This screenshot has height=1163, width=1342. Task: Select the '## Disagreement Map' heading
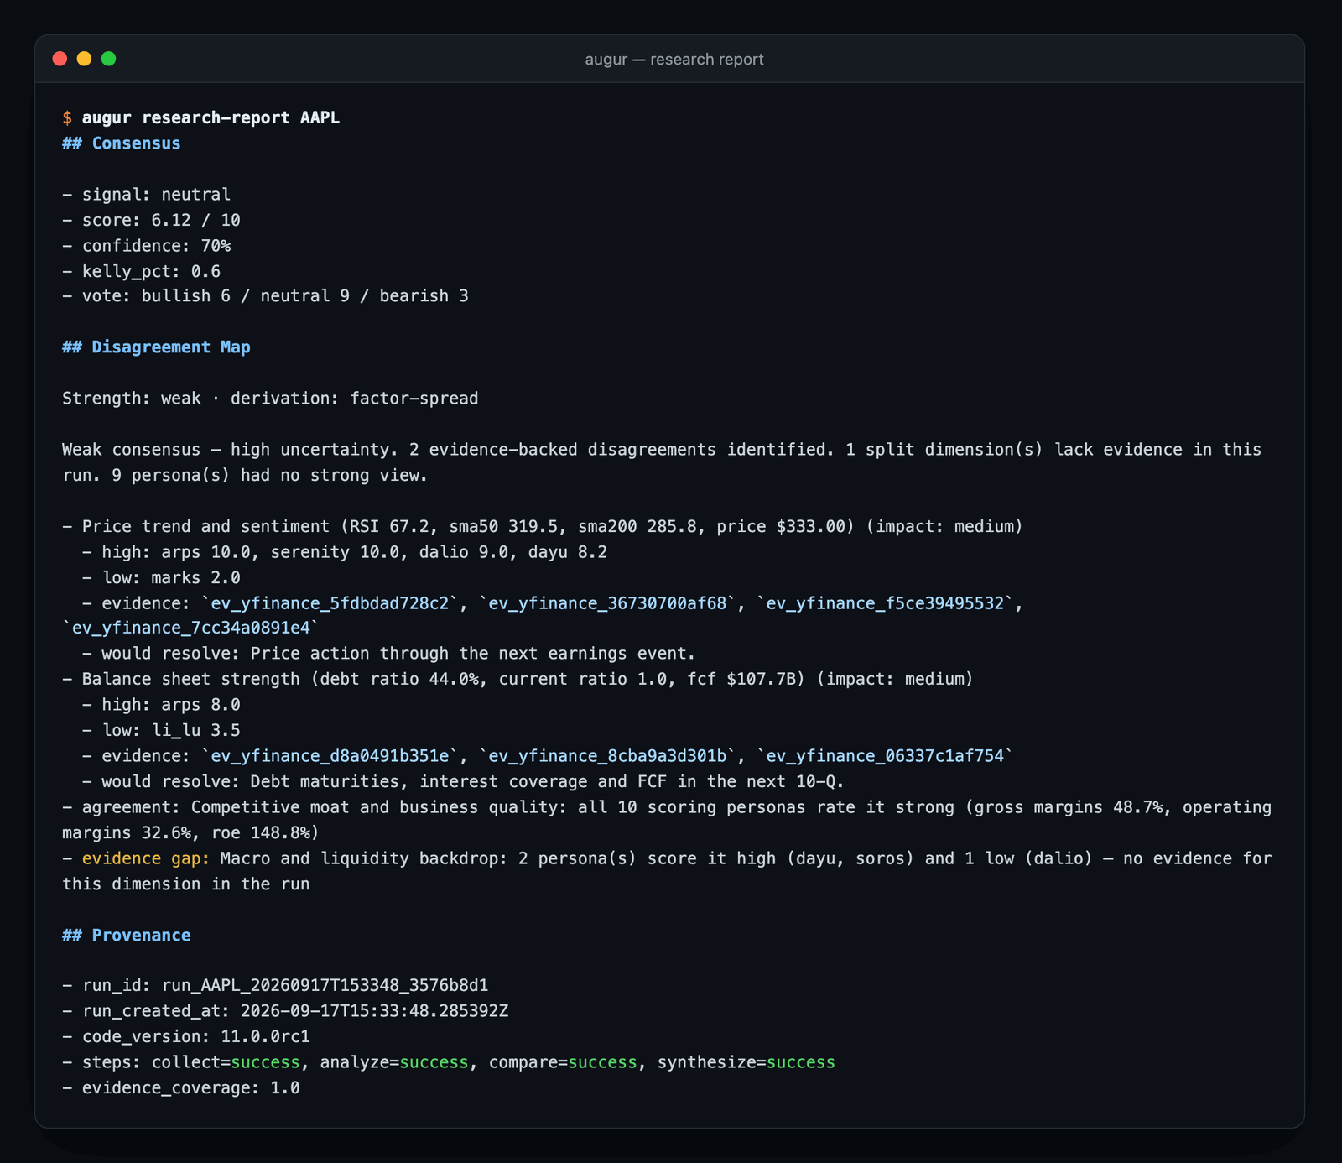156,347
